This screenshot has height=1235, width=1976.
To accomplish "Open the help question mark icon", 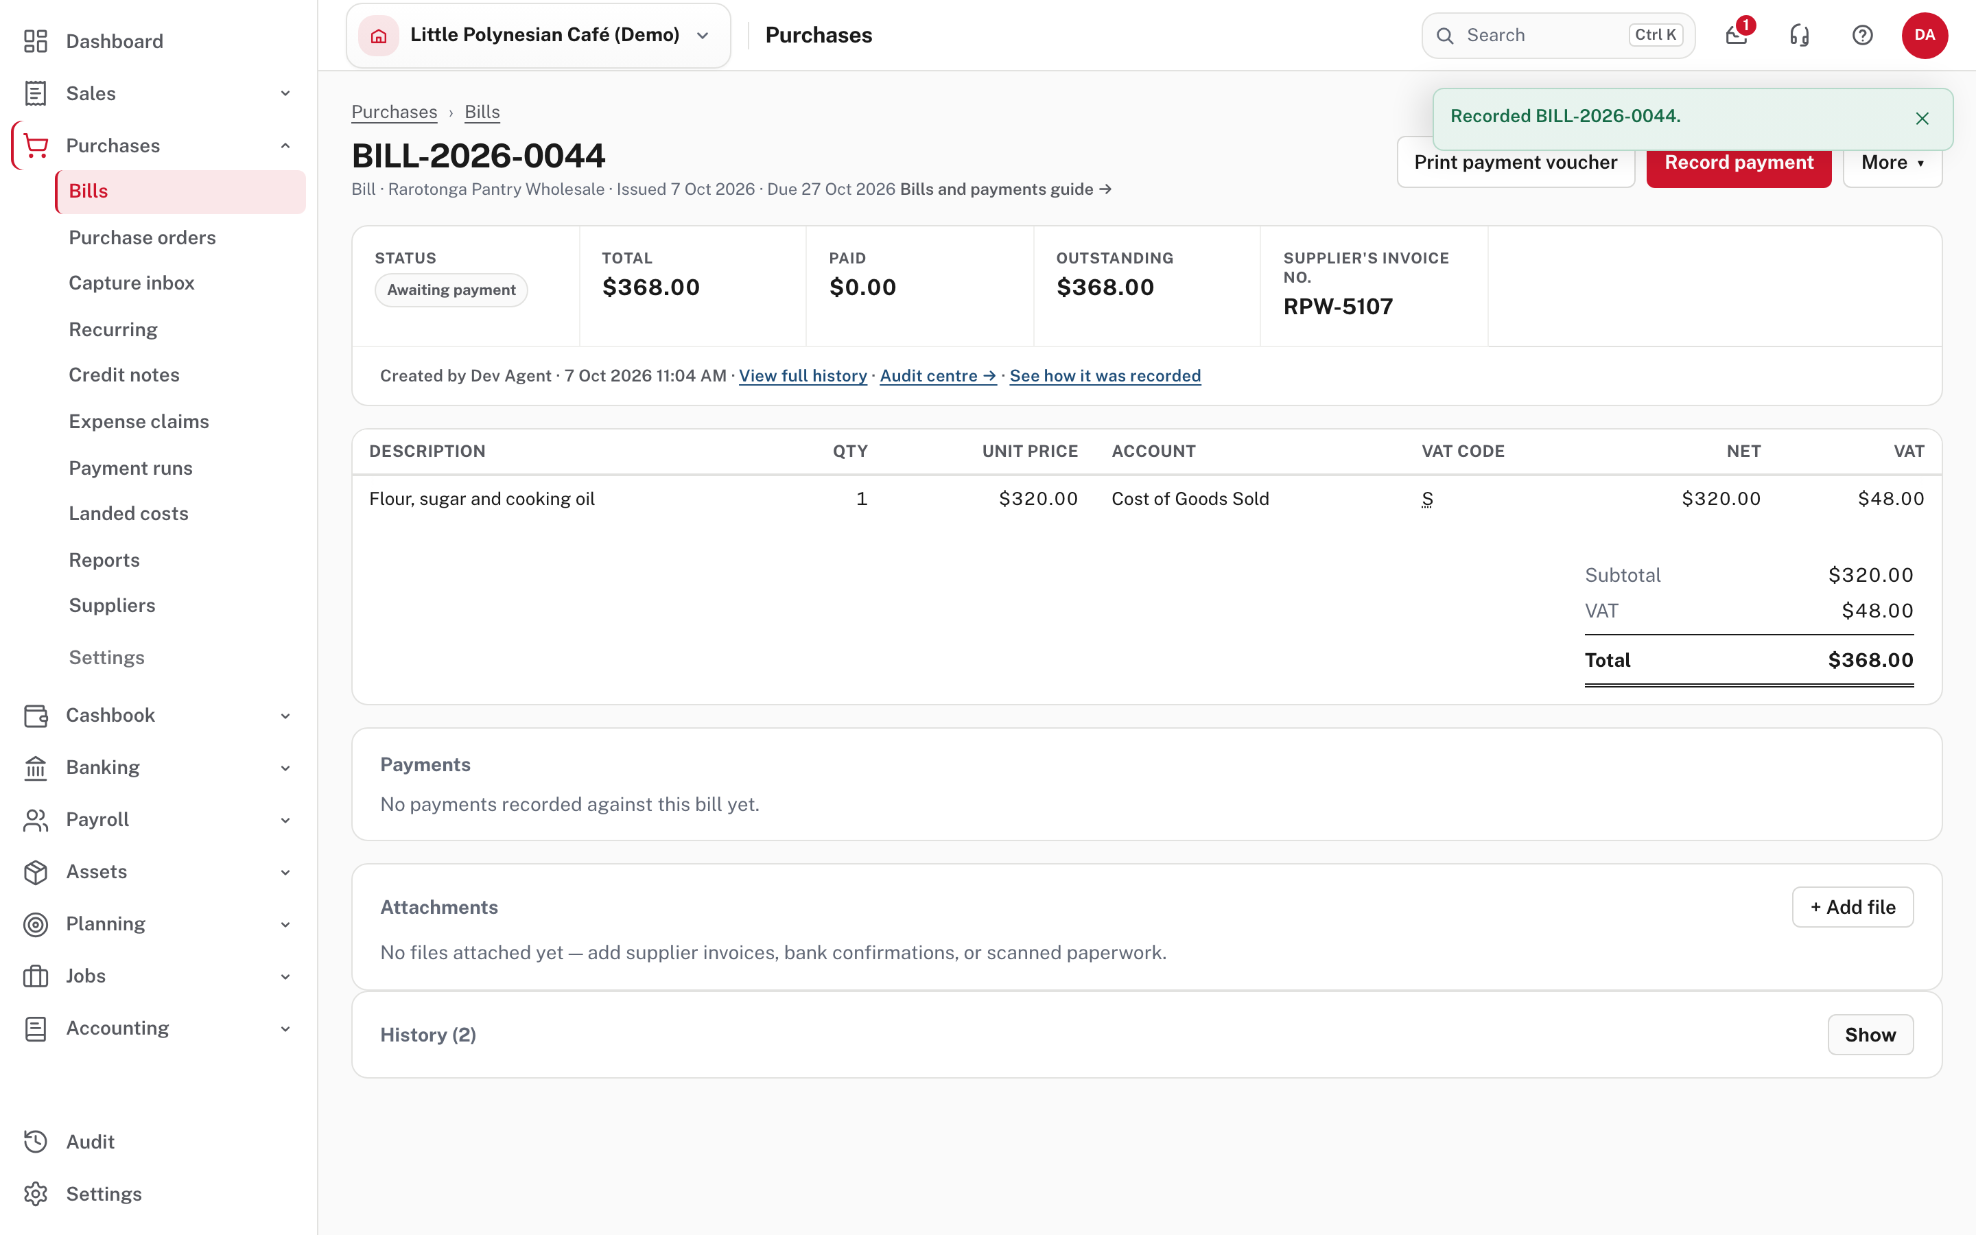I will [1863, 35].
